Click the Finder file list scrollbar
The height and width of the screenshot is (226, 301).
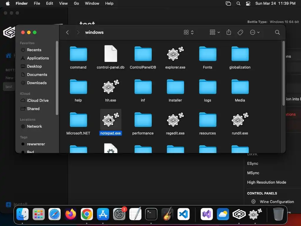click(284, 73)
